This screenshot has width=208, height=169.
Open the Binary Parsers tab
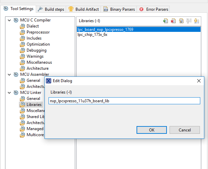[x=119, y=9]
